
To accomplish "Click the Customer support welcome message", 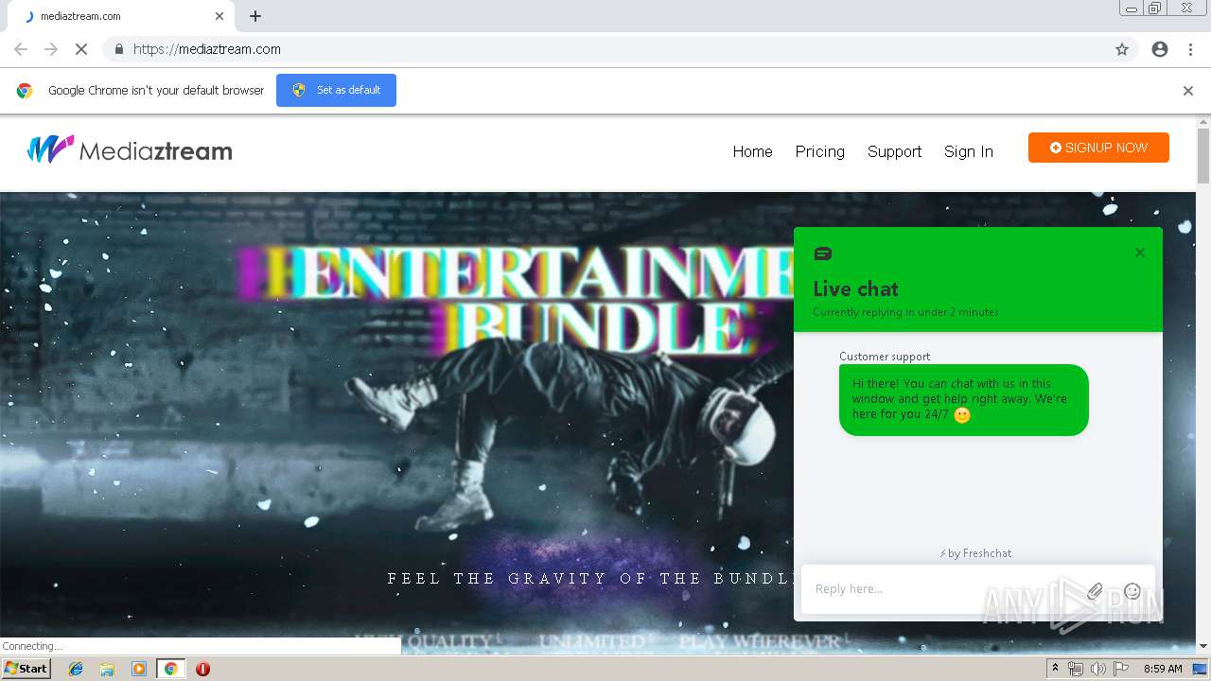I will pos(963,399).
